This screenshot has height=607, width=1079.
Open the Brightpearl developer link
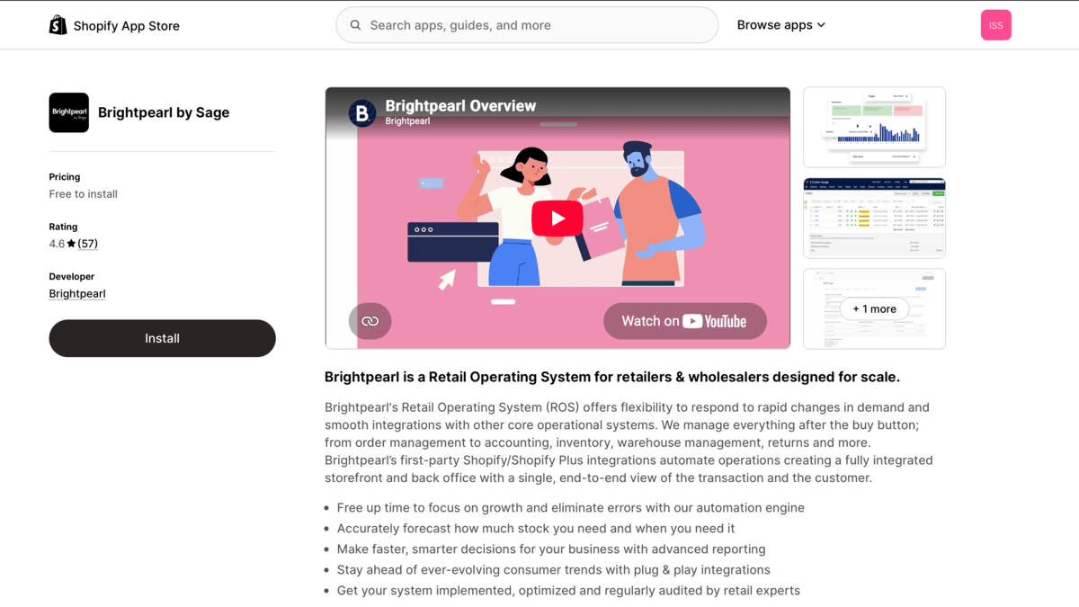tap(77, 293)
